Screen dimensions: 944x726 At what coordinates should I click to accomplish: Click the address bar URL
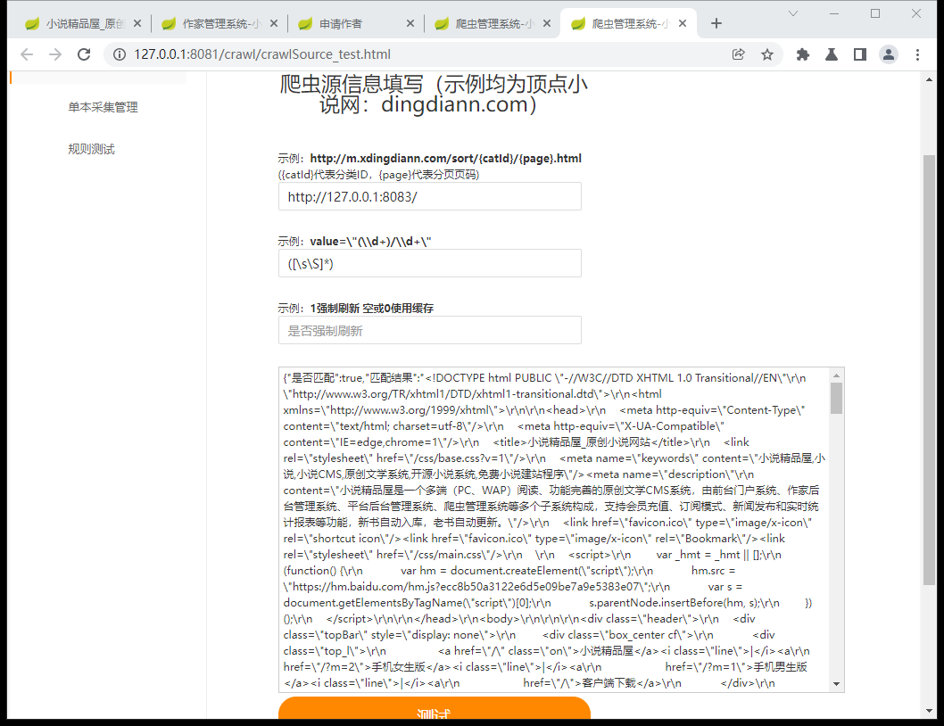tap(262, 54)
